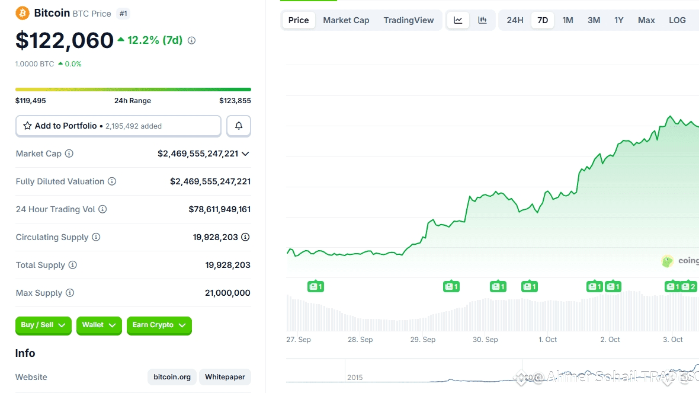Open news marker near 27. Sep

pos(316,286)
